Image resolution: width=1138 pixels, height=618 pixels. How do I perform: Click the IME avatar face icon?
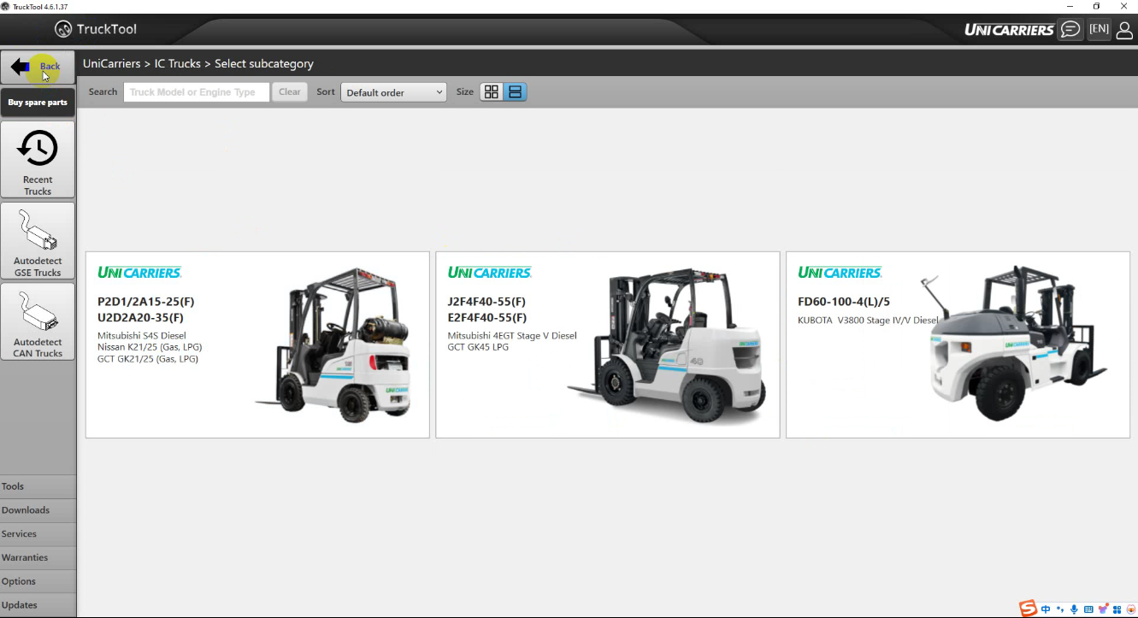pos(1130,609)
